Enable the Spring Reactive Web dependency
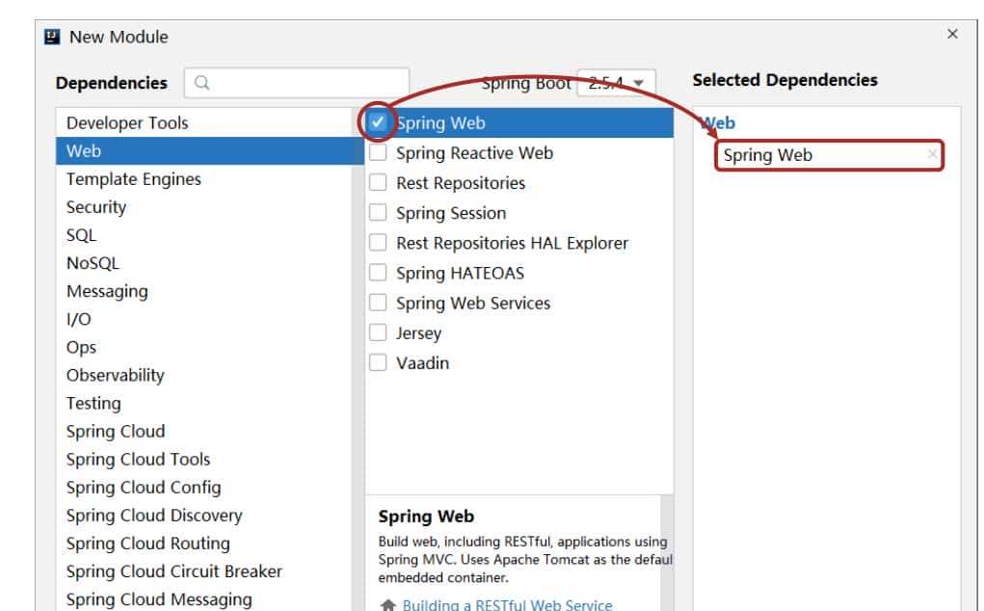This screenshot has height=611, width=984. pyautogui.click(x=377, y=152)
